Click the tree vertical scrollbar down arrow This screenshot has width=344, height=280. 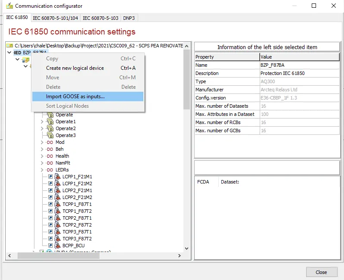coord(186,249)
